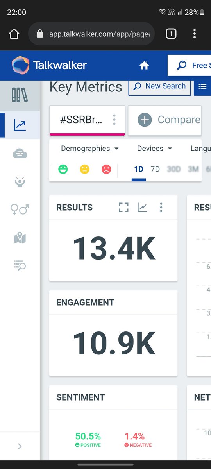The image size is (211, 469).
Task: Expand the RESULTS widget to fullscreen
Action: [123, 208]
